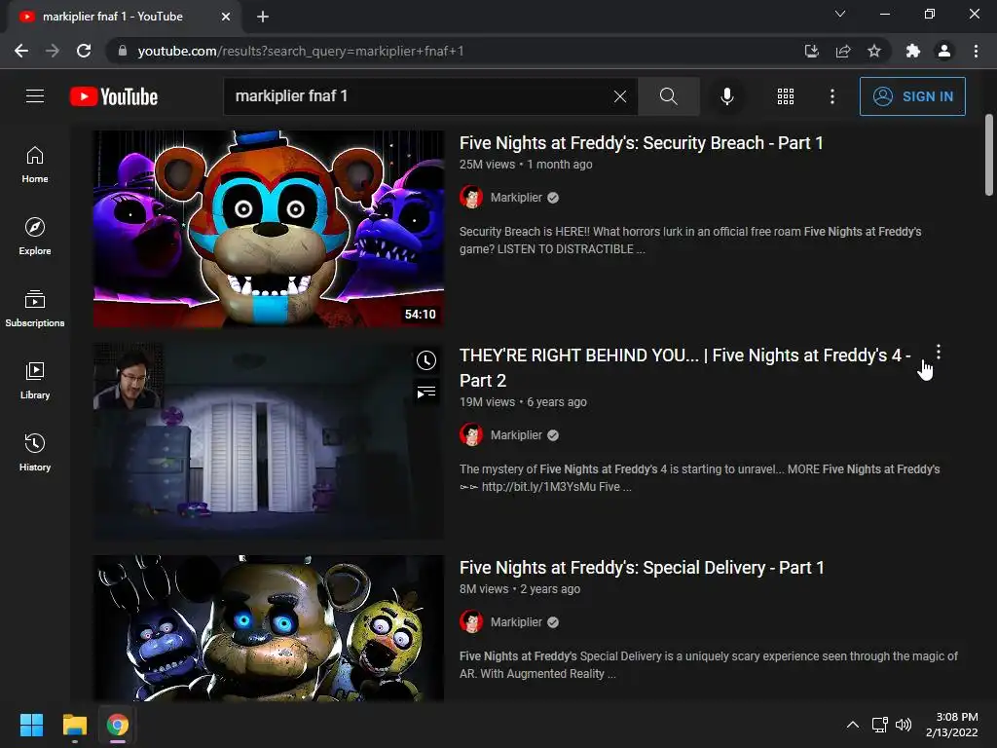Search with your voice microphone
Image resolution: width=997 pixels, height=748 pixels.
(726, 96)
